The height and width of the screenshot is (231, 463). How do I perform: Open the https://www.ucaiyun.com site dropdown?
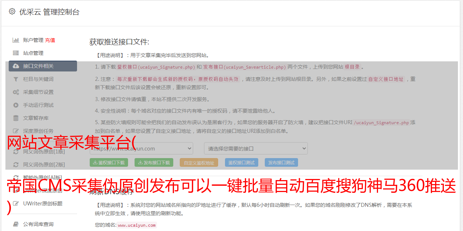pyautogui.click(x=141, y=148)
